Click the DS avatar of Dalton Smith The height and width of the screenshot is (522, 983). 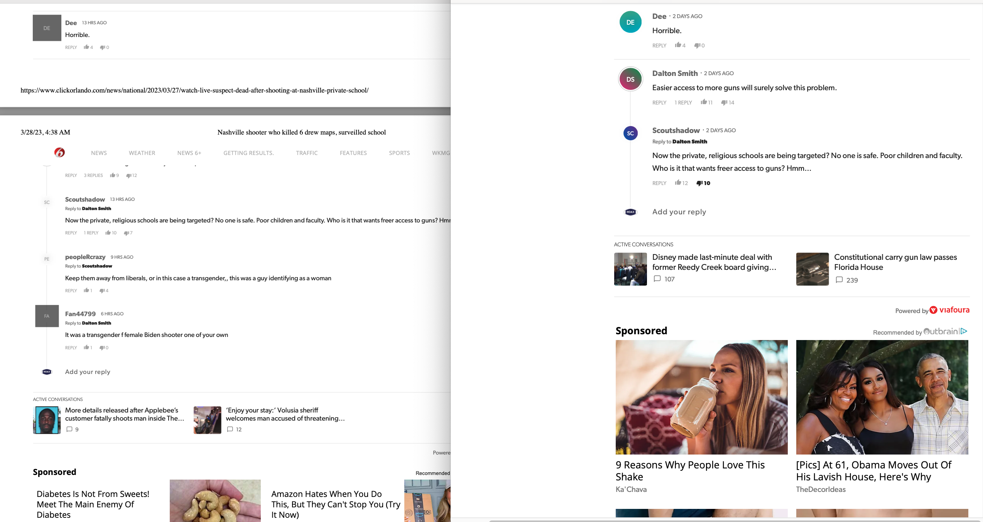pos(630,79)
